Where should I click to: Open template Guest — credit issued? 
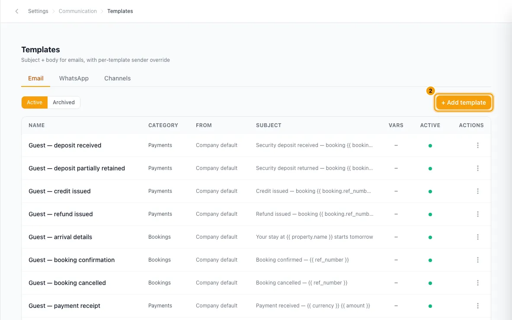click(x=59, y=191)
